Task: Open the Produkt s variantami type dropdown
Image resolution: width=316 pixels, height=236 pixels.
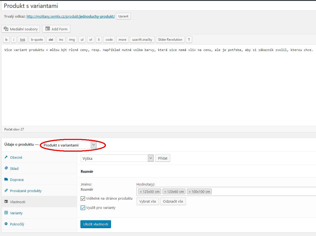Action: pos(69,145)
